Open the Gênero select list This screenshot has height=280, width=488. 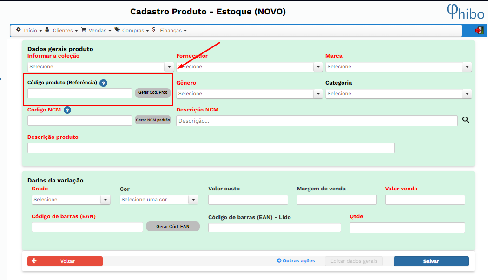click(x=249, y=94)
